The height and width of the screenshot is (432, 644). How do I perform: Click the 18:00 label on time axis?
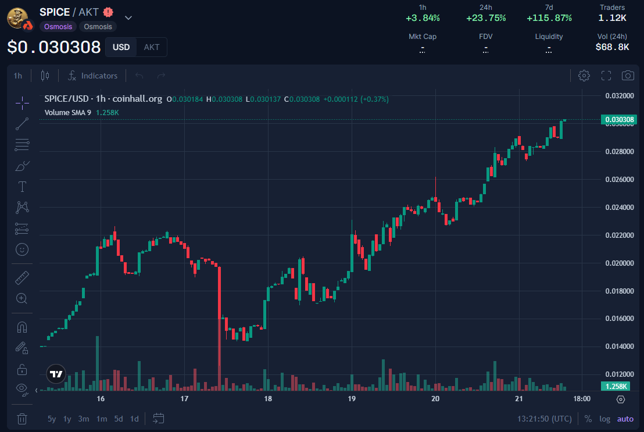tap(582, 399)
